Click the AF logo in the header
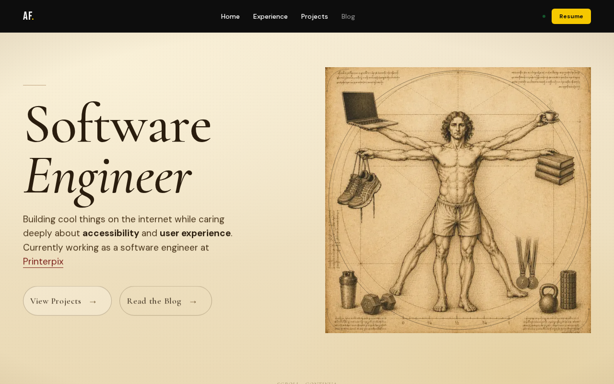Image resolution: width=614 pixels, height=384 pixels. coord(28,16)
